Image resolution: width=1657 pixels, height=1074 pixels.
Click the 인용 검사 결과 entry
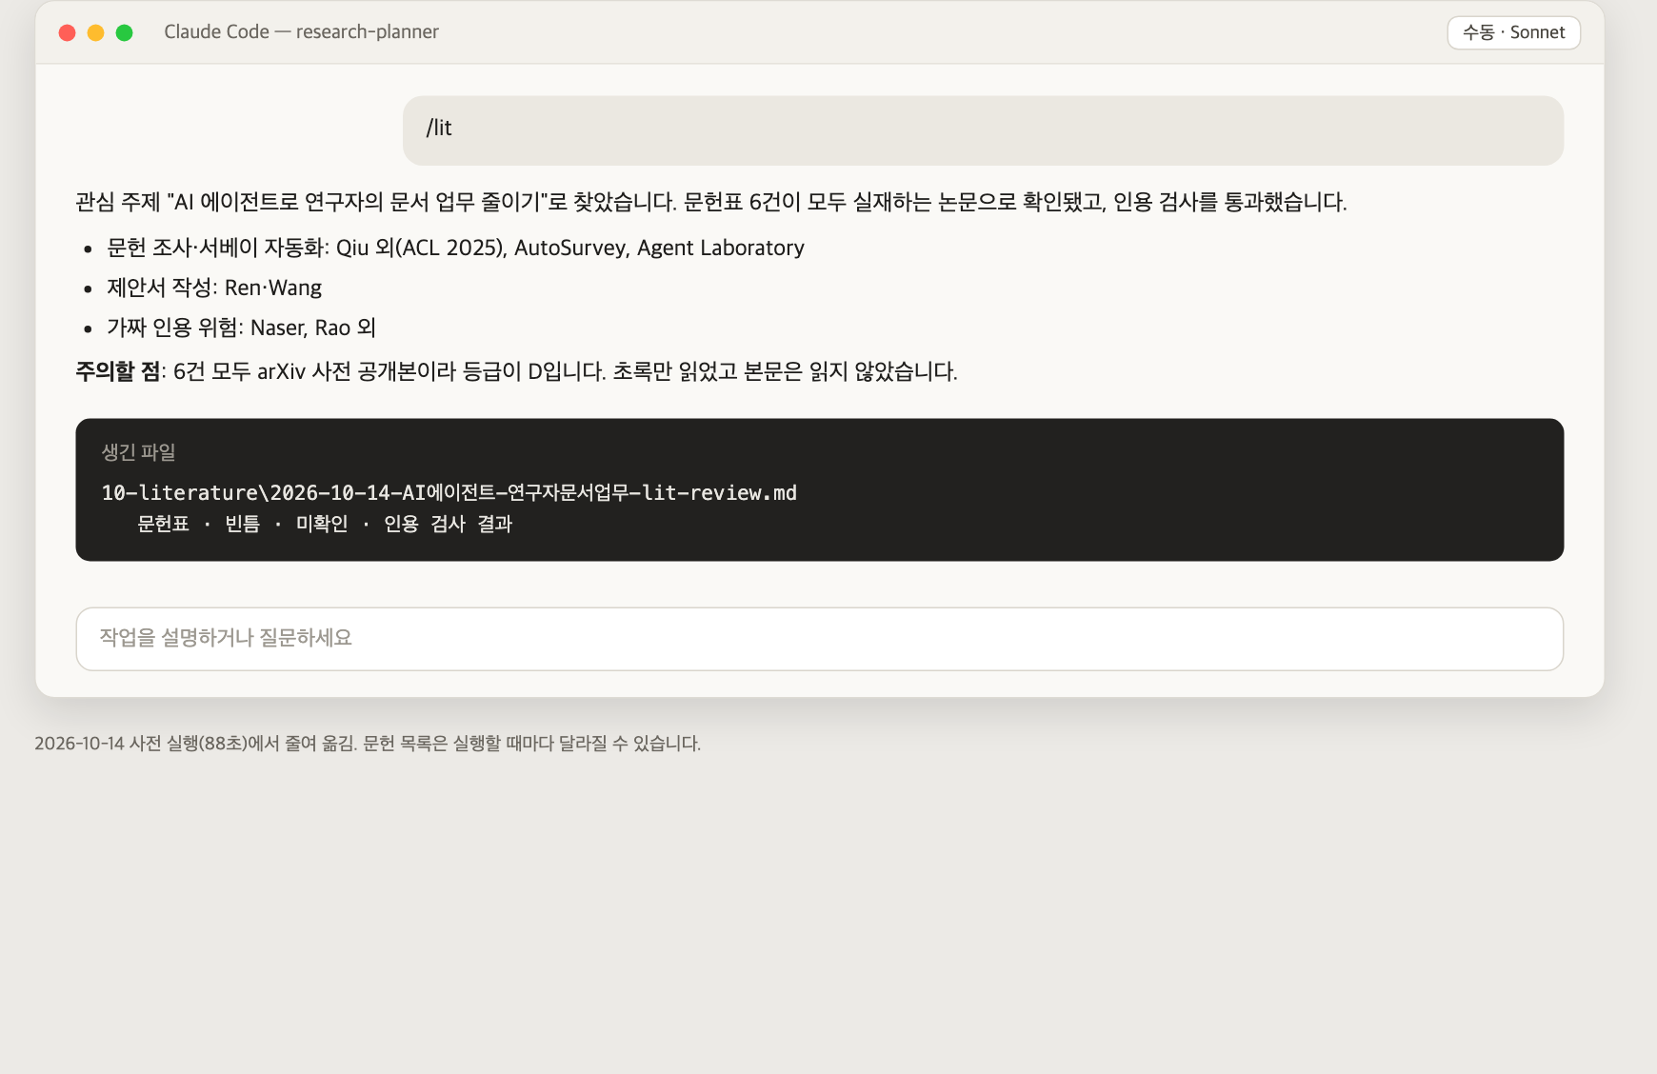pyautogui.click(x=448, y=524)
